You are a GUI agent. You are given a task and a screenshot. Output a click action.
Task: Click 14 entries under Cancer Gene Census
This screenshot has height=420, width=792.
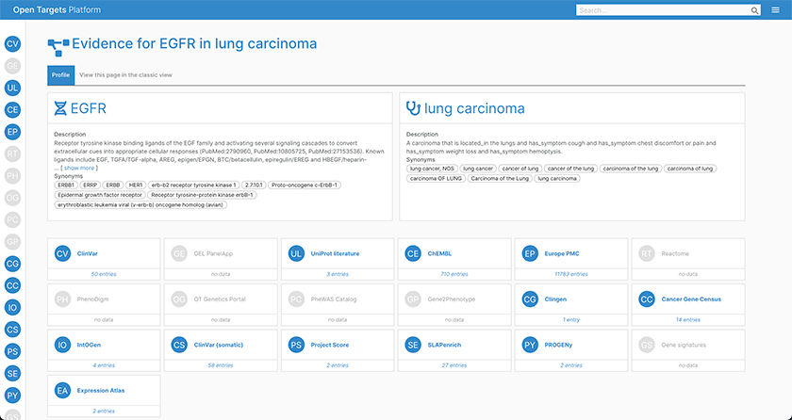click(x=688, y=319)
